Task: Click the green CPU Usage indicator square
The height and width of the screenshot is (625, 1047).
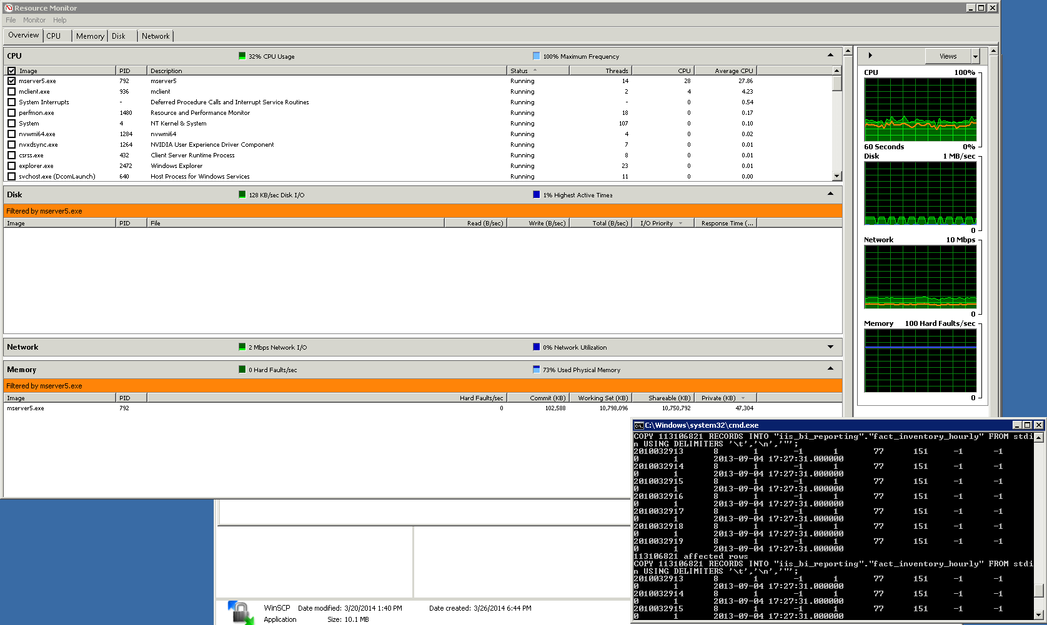Action: 242,56
